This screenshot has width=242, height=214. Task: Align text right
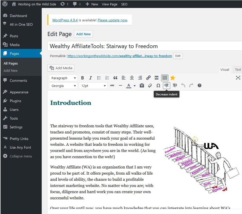pyautogui.click(x=140, y=78)
